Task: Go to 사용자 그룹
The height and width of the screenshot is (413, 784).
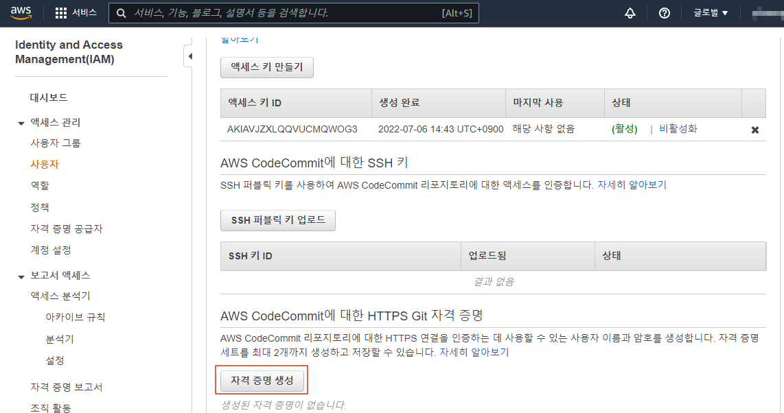Action: (56, 143)
